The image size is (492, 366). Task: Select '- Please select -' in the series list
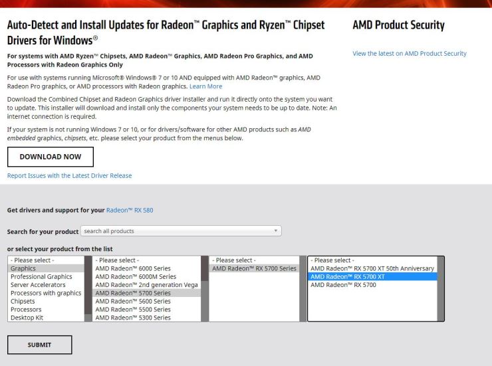tap(146, 260)
